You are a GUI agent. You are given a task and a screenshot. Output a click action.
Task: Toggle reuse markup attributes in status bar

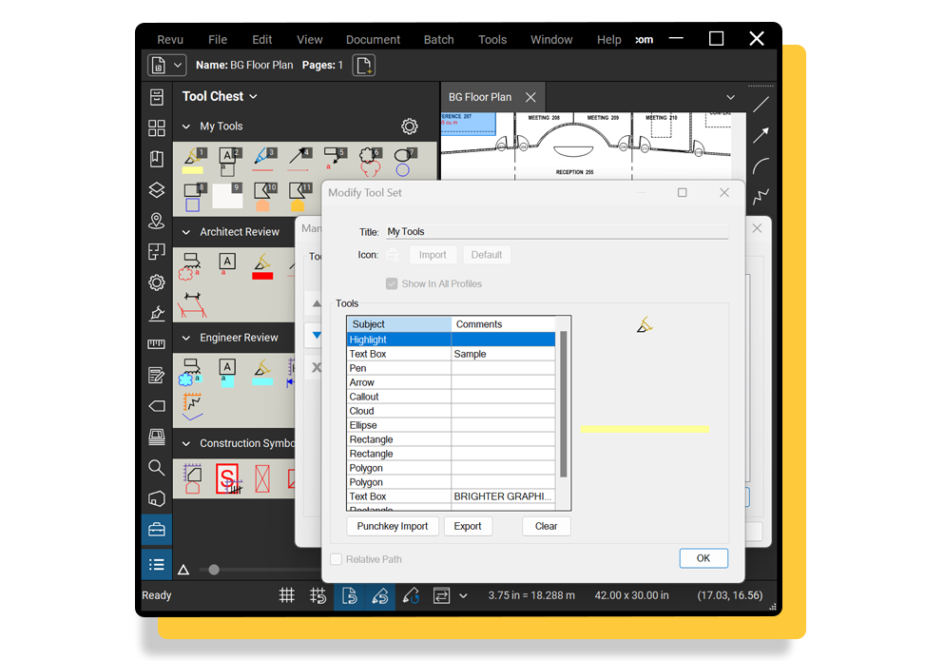411,595
